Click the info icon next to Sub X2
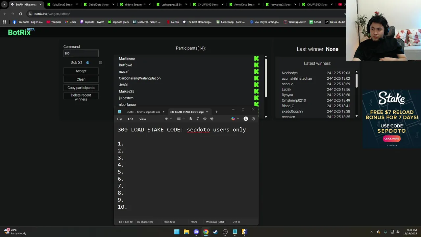The height and width of the screenshot is (237, 421). pos(87,63)
